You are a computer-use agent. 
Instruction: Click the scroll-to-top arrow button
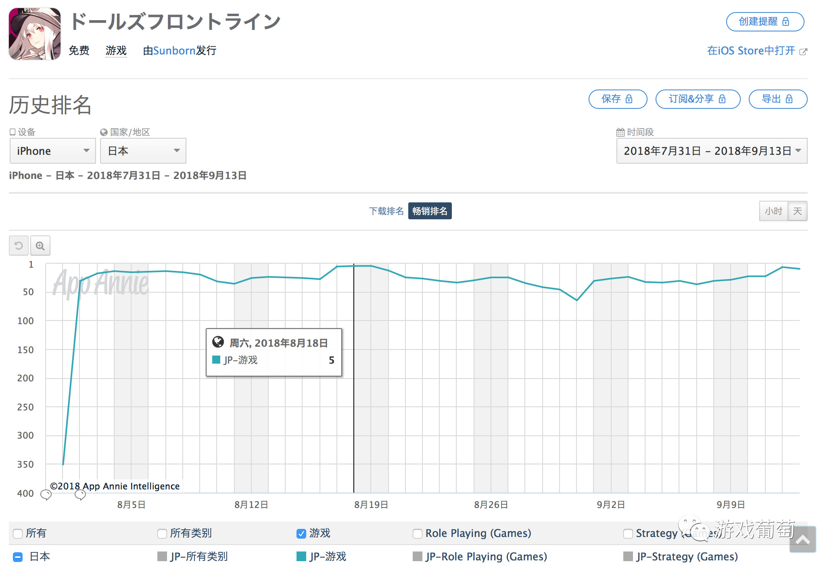(802, 540)
